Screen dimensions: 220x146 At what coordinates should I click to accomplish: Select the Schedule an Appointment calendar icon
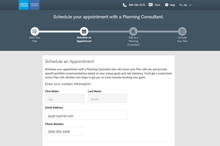[84, 31]
